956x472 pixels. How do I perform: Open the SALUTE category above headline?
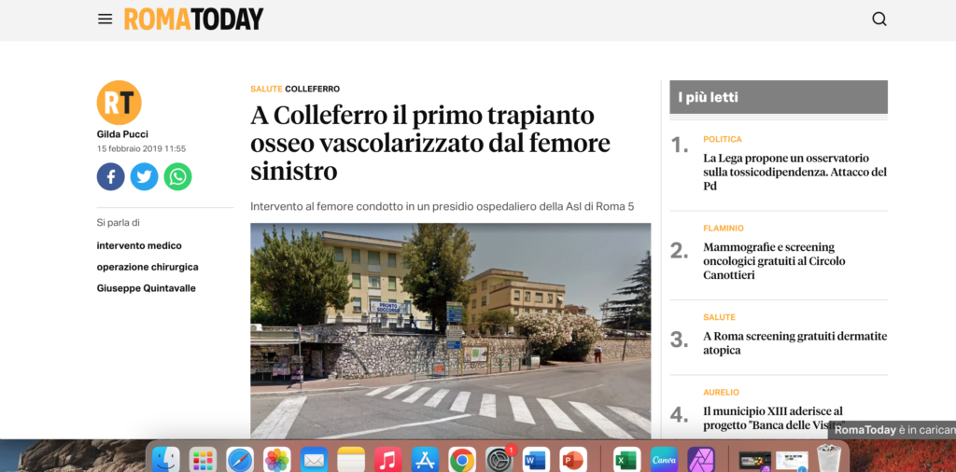pyautogui.click(x=266, y=89)
